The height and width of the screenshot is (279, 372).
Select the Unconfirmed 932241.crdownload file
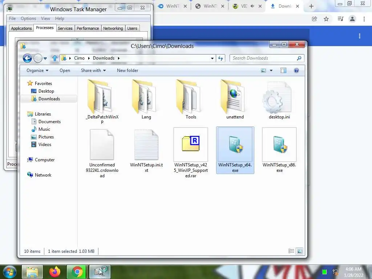[x=102, y=153]
